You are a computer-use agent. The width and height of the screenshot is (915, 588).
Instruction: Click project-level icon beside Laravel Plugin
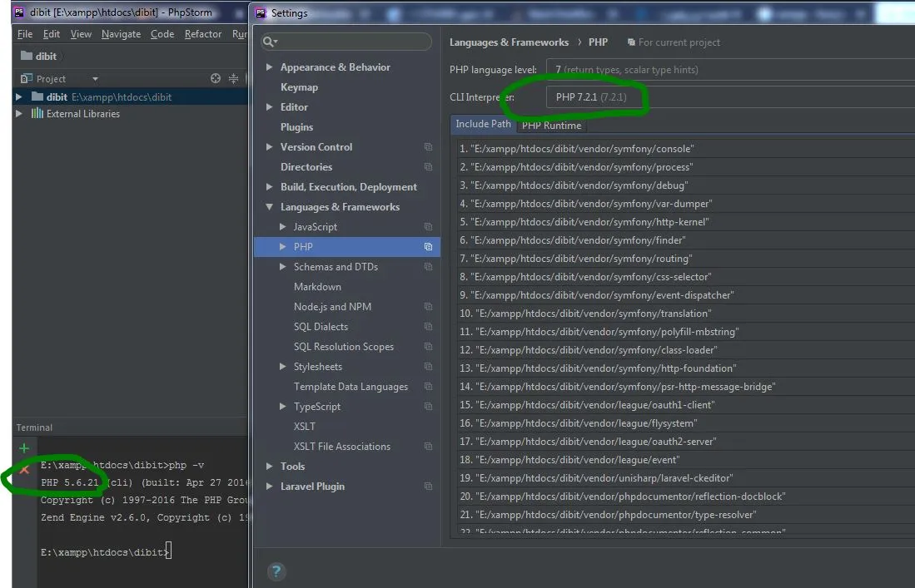click(x=428, y=486)
